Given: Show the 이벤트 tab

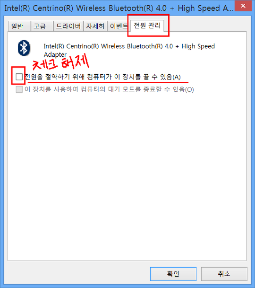Looking at the screenshot, I should tap(119, 26).
